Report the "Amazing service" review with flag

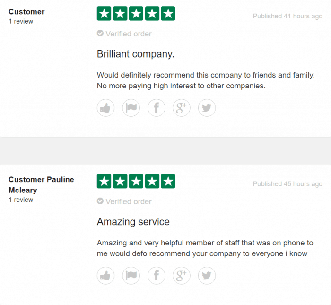pyautogui.click(x=131, y=275)
